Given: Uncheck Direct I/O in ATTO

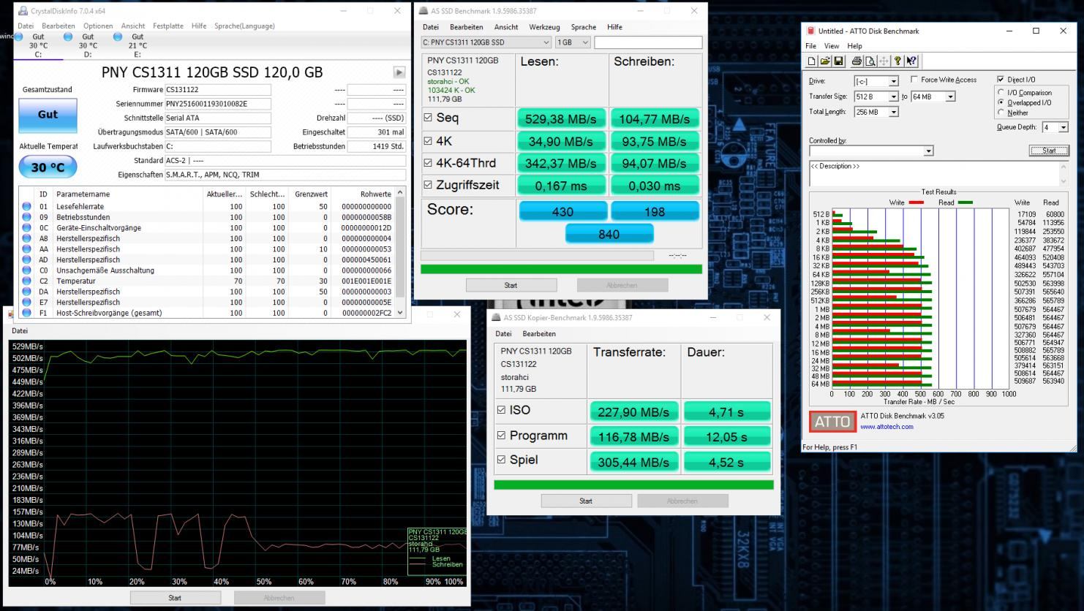Looking at the screenshot, I should (x=1001, y=80).
